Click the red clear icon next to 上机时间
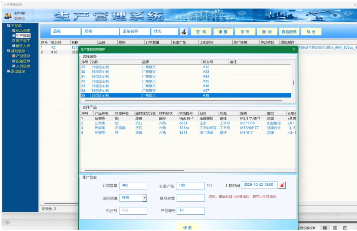Image resolution: width=357 pixels, height=231 pixels. (282, 185)
